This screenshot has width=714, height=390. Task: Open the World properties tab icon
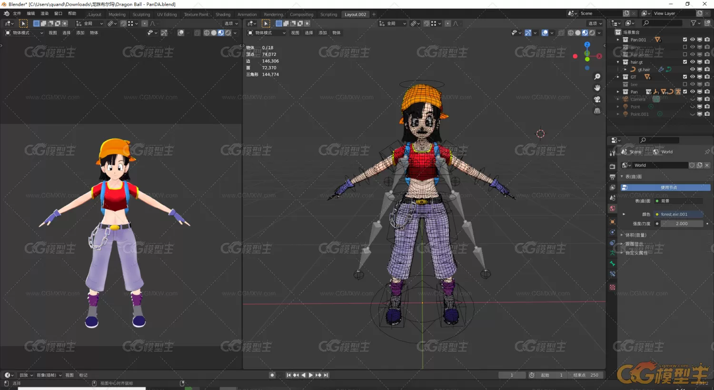pyautogui.click(x=613, y=209)
